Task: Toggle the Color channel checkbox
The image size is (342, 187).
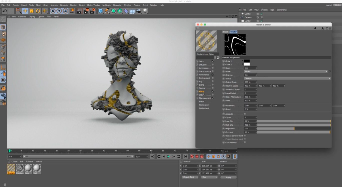Action: (213, 61)
